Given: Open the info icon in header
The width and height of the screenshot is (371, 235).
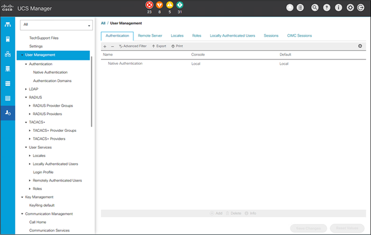Looking at the screenshot, I should click(339, 8).
